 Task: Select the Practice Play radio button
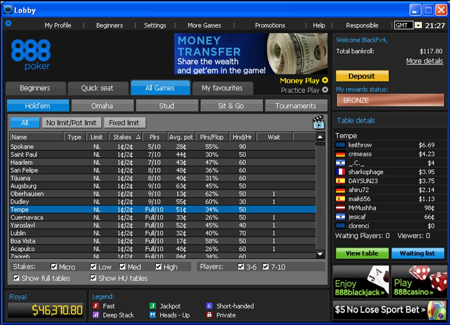325,90
